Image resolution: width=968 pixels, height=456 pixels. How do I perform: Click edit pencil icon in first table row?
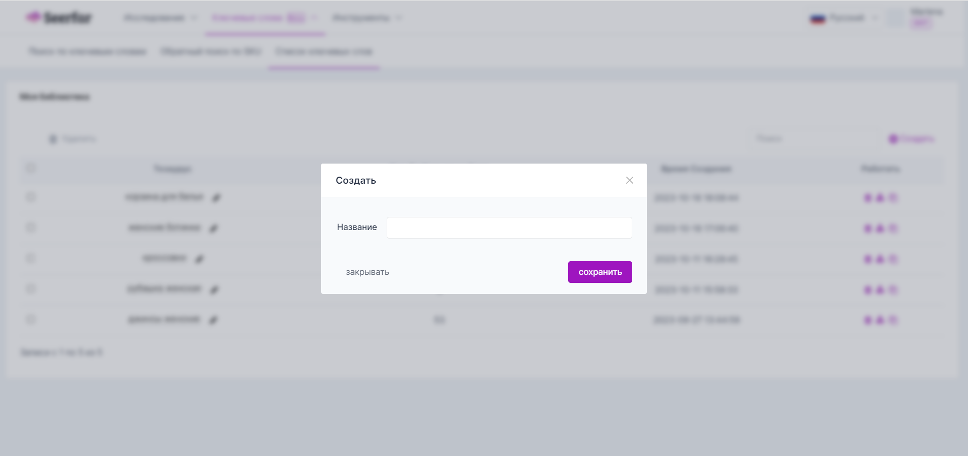(x=216, y=198)
